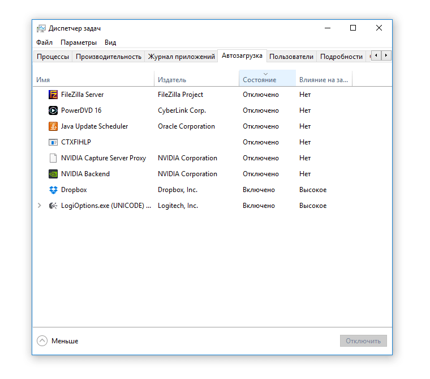Screen dimensions: 430x379
Task: Sort by the Состояние column header
Action: (x=268, y=78)
